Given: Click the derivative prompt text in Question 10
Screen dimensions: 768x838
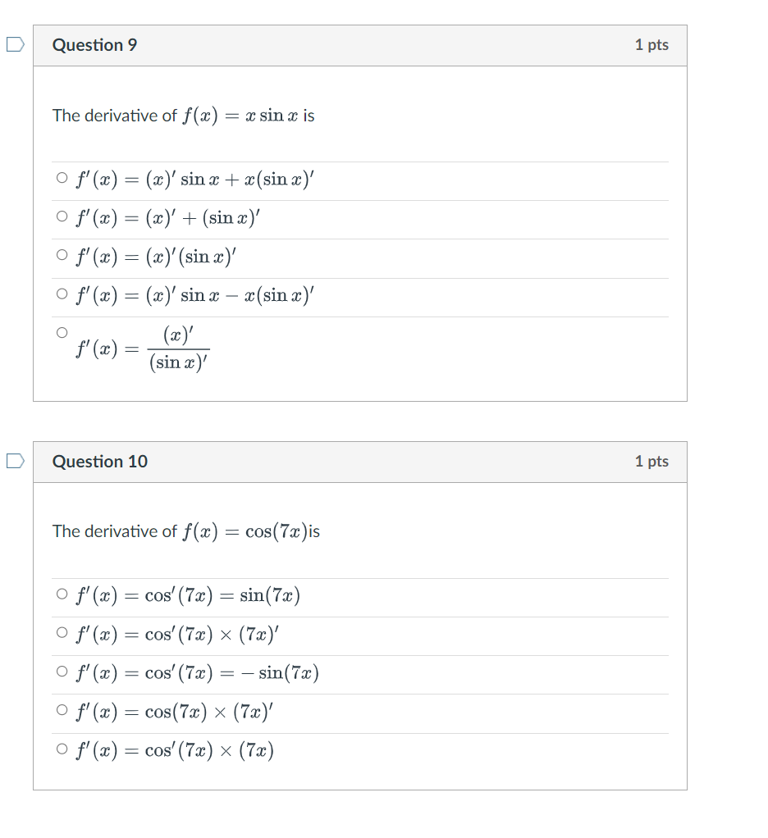Looking at the screenshot, I should coord(185,531).
